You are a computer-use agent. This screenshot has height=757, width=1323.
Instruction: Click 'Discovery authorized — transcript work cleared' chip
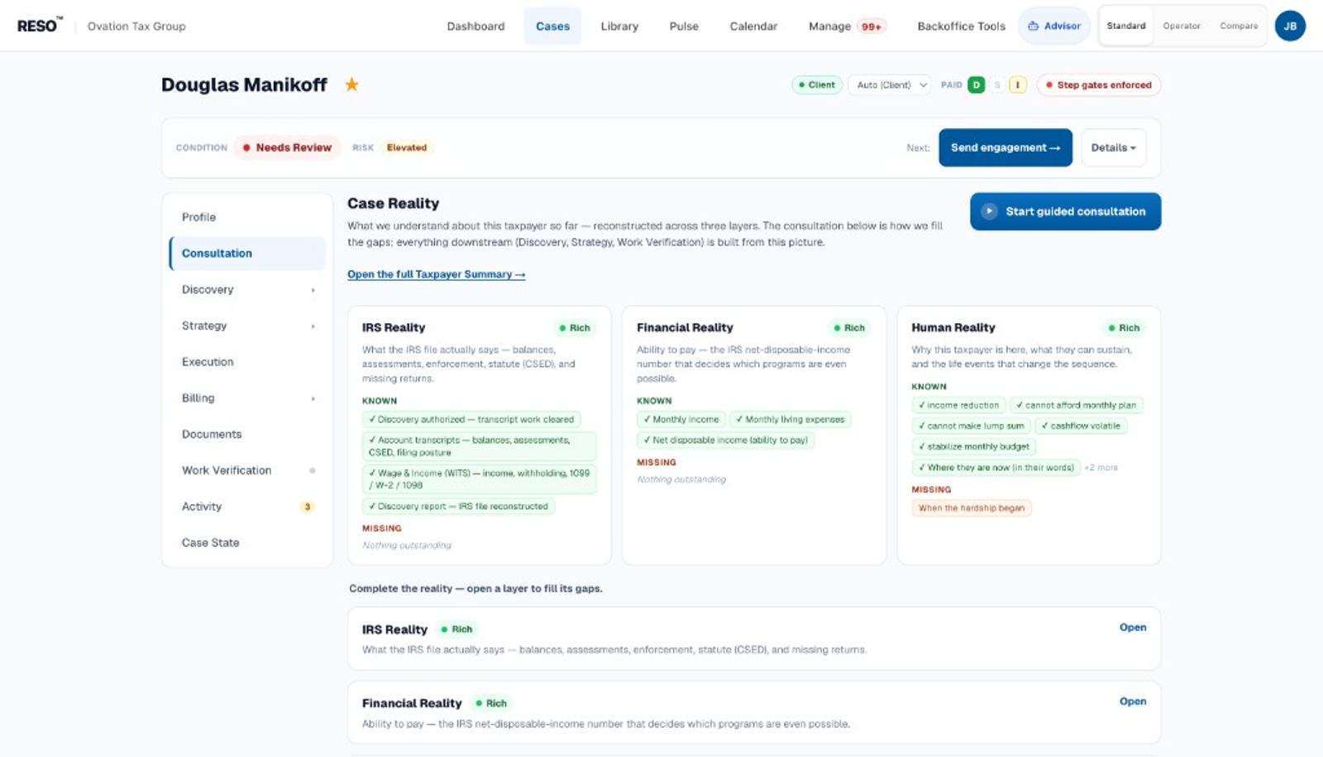coord(471,419)
